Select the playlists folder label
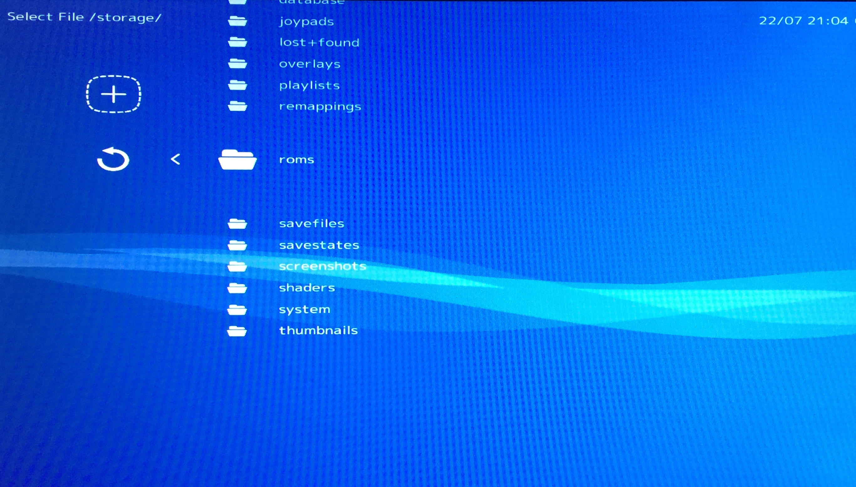 (309, 85)
